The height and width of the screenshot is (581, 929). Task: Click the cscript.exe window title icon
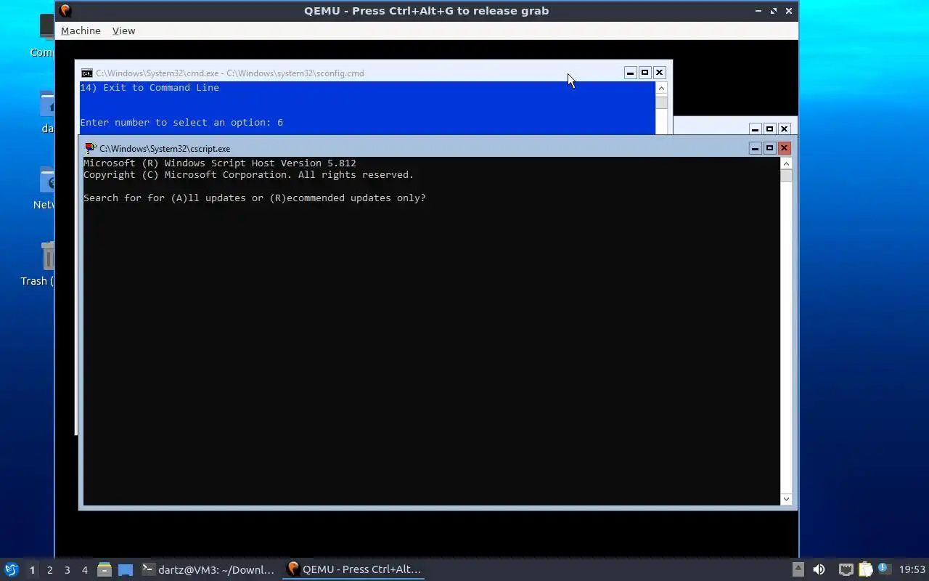[x=91, y=148]
